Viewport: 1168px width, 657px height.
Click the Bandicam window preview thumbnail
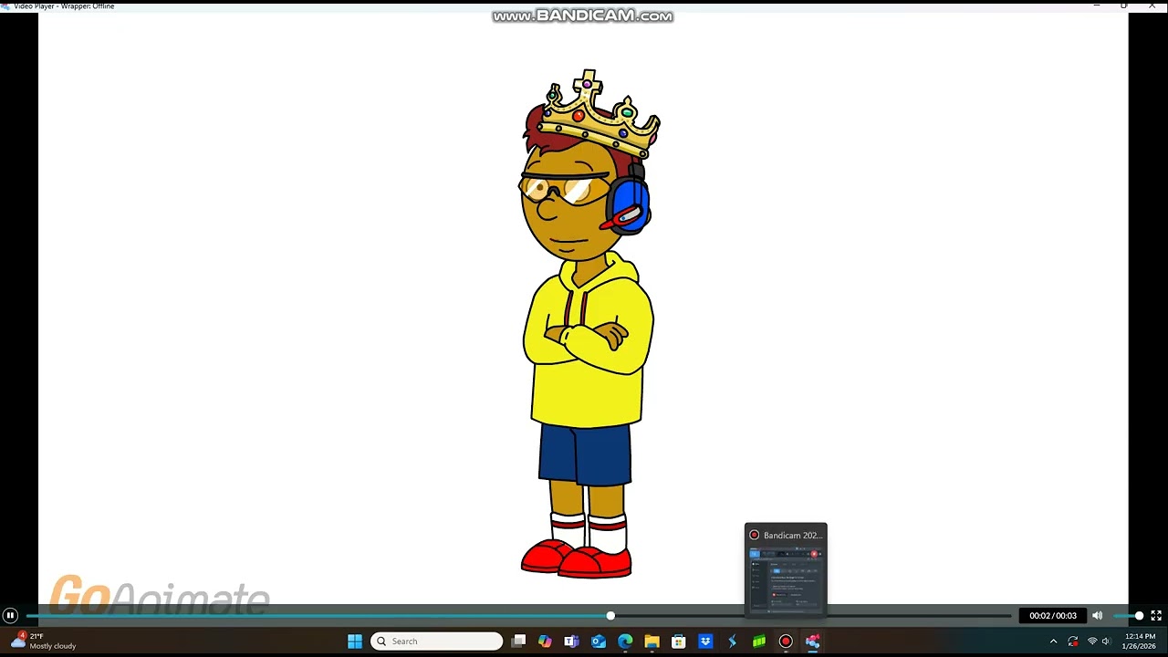pyautogui.click(x=786, y=580)
